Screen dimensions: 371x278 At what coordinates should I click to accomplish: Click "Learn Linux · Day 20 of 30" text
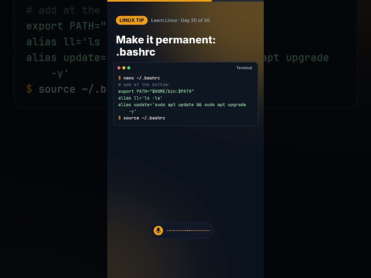[x=180, y=20]
